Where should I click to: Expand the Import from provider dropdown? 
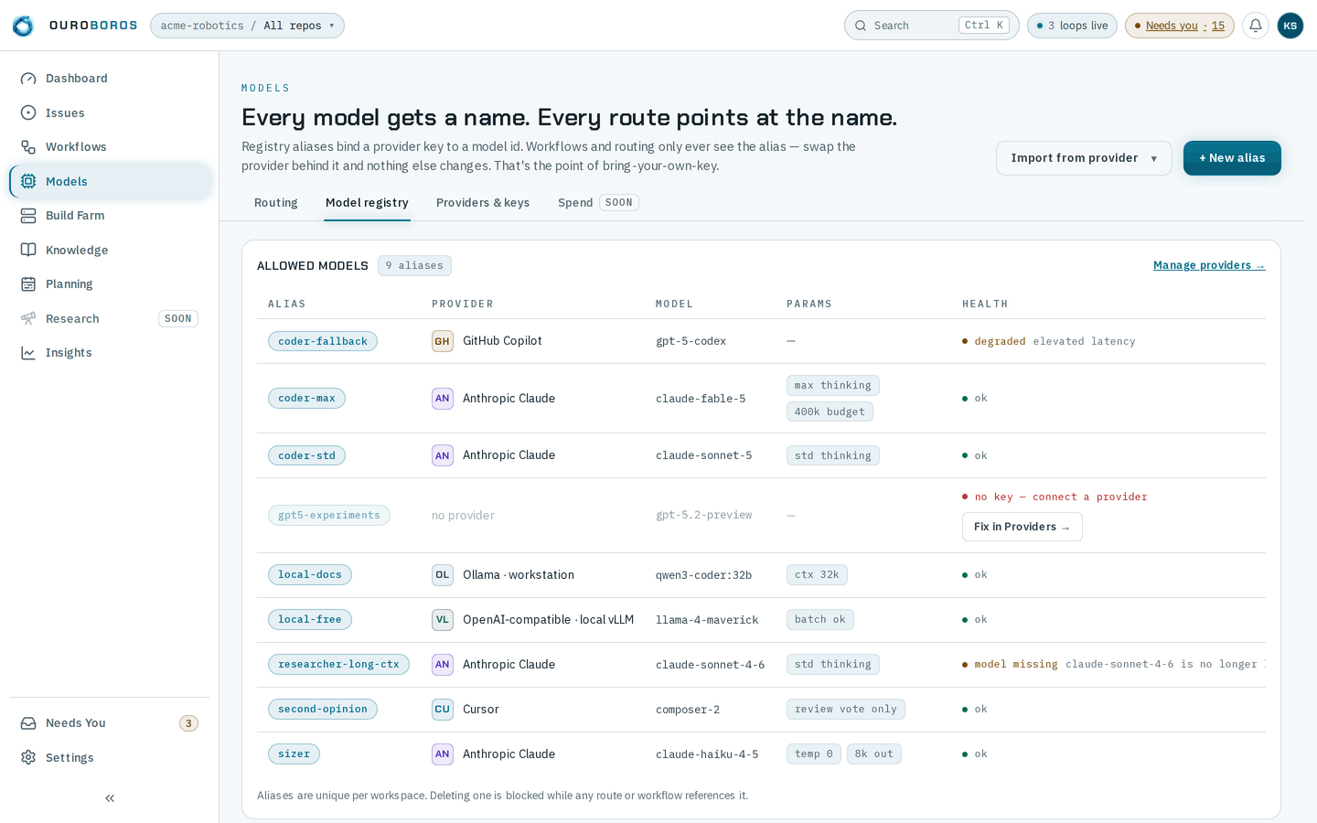pos(1084,158)
